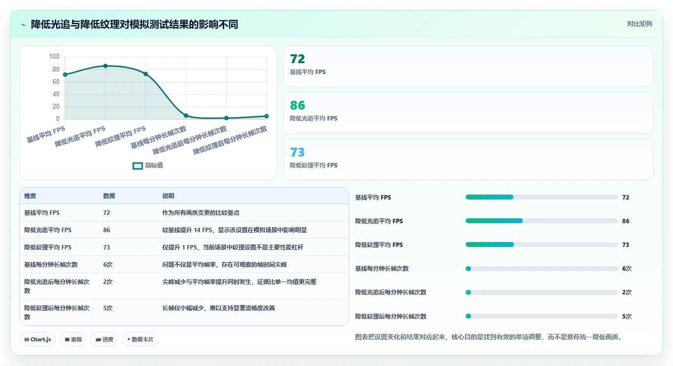Click the 维度 column header
This screenshot has height=366, width=673.
(x=30, y=196)
